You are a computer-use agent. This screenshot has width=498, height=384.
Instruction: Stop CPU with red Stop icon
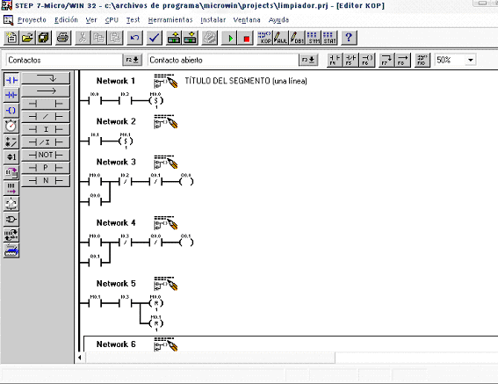[246, 38]
